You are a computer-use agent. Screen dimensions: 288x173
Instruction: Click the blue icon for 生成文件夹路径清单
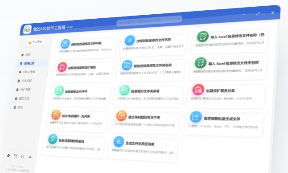[x=119, y=141]
